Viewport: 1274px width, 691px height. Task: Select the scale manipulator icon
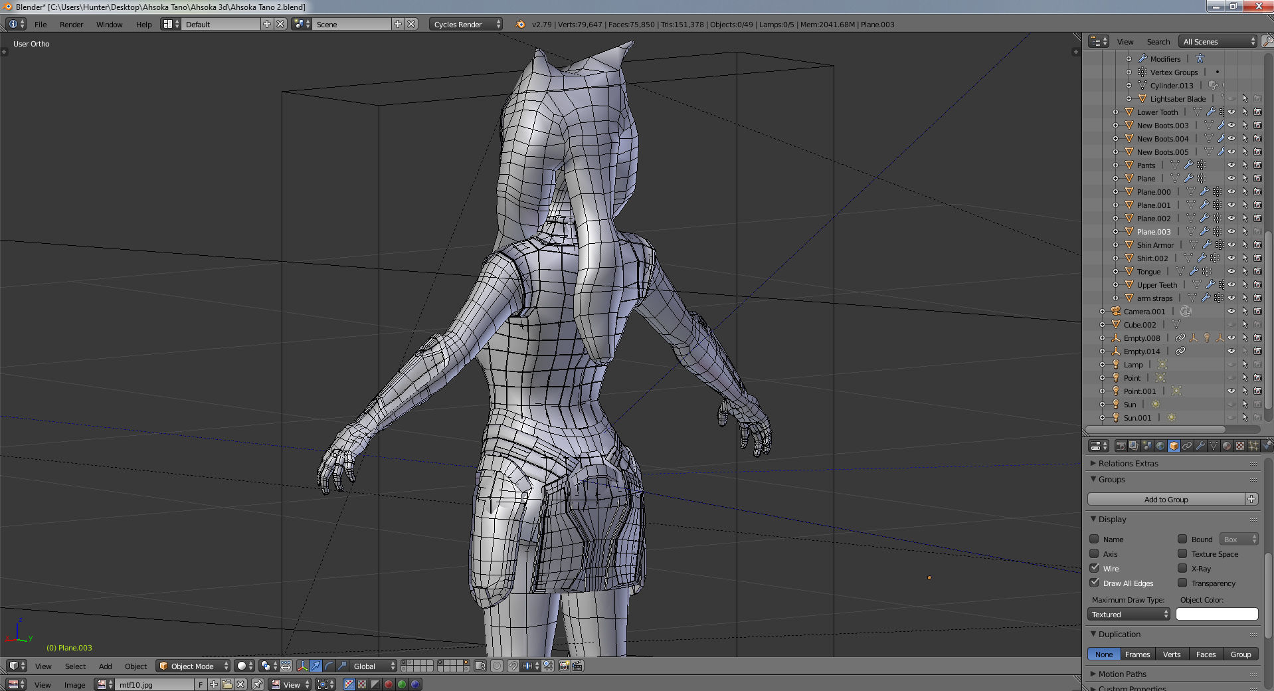(342, 666)
